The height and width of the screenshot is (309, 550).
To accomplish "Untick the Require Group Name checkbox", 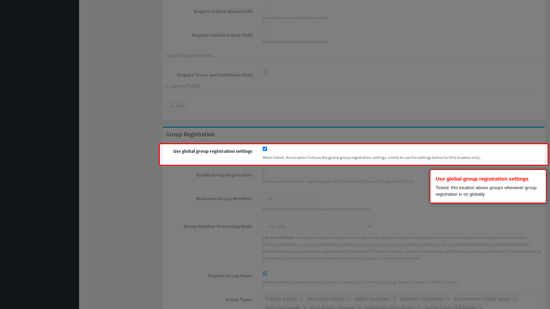I will pos(265,274).
